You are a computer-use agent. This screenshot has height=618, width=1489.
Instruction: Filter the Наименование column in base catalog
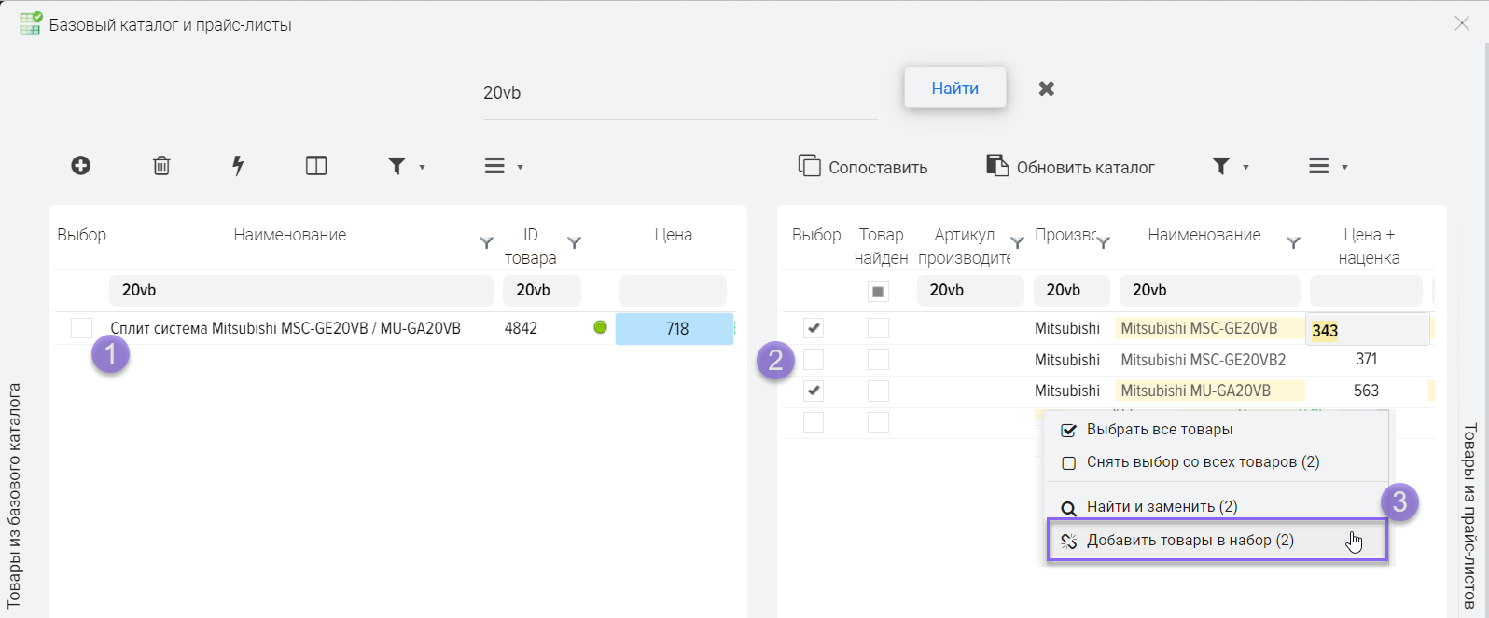[486, 243]
